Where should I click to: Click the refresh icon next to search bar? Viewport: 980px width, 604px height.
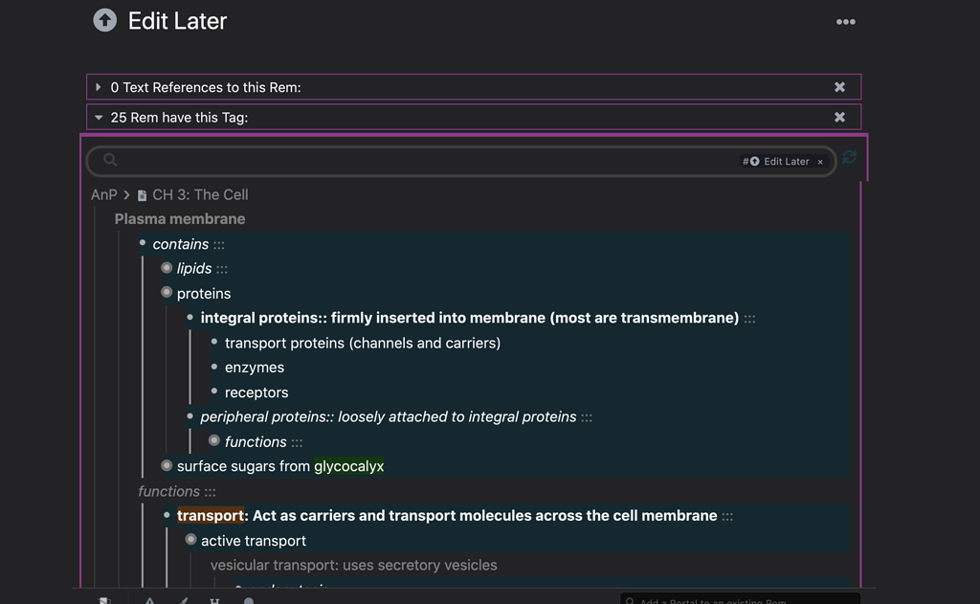[x=849, y=158]
